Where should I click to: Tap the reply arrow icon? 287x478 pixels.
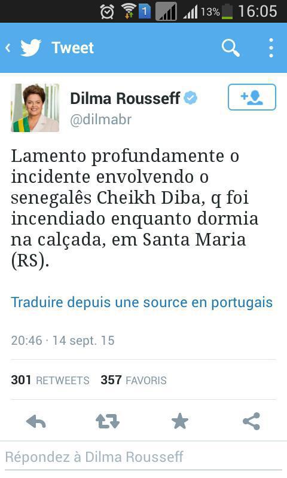coord(36,422)
